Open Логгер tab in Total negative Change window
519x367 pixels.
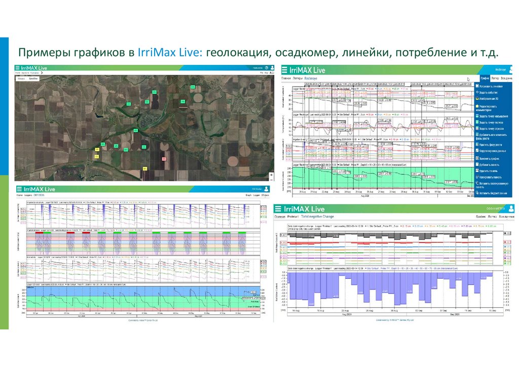pos(493,217)
